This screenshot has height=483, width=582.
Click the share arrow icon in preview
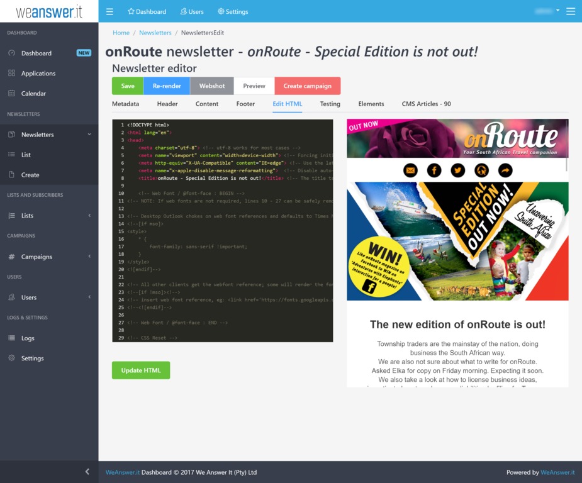pos(505,170)
